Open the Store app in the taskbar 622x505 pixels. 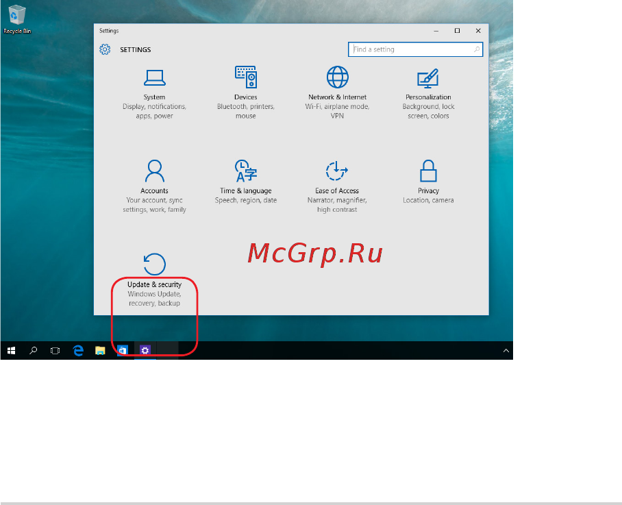(123, 351)
